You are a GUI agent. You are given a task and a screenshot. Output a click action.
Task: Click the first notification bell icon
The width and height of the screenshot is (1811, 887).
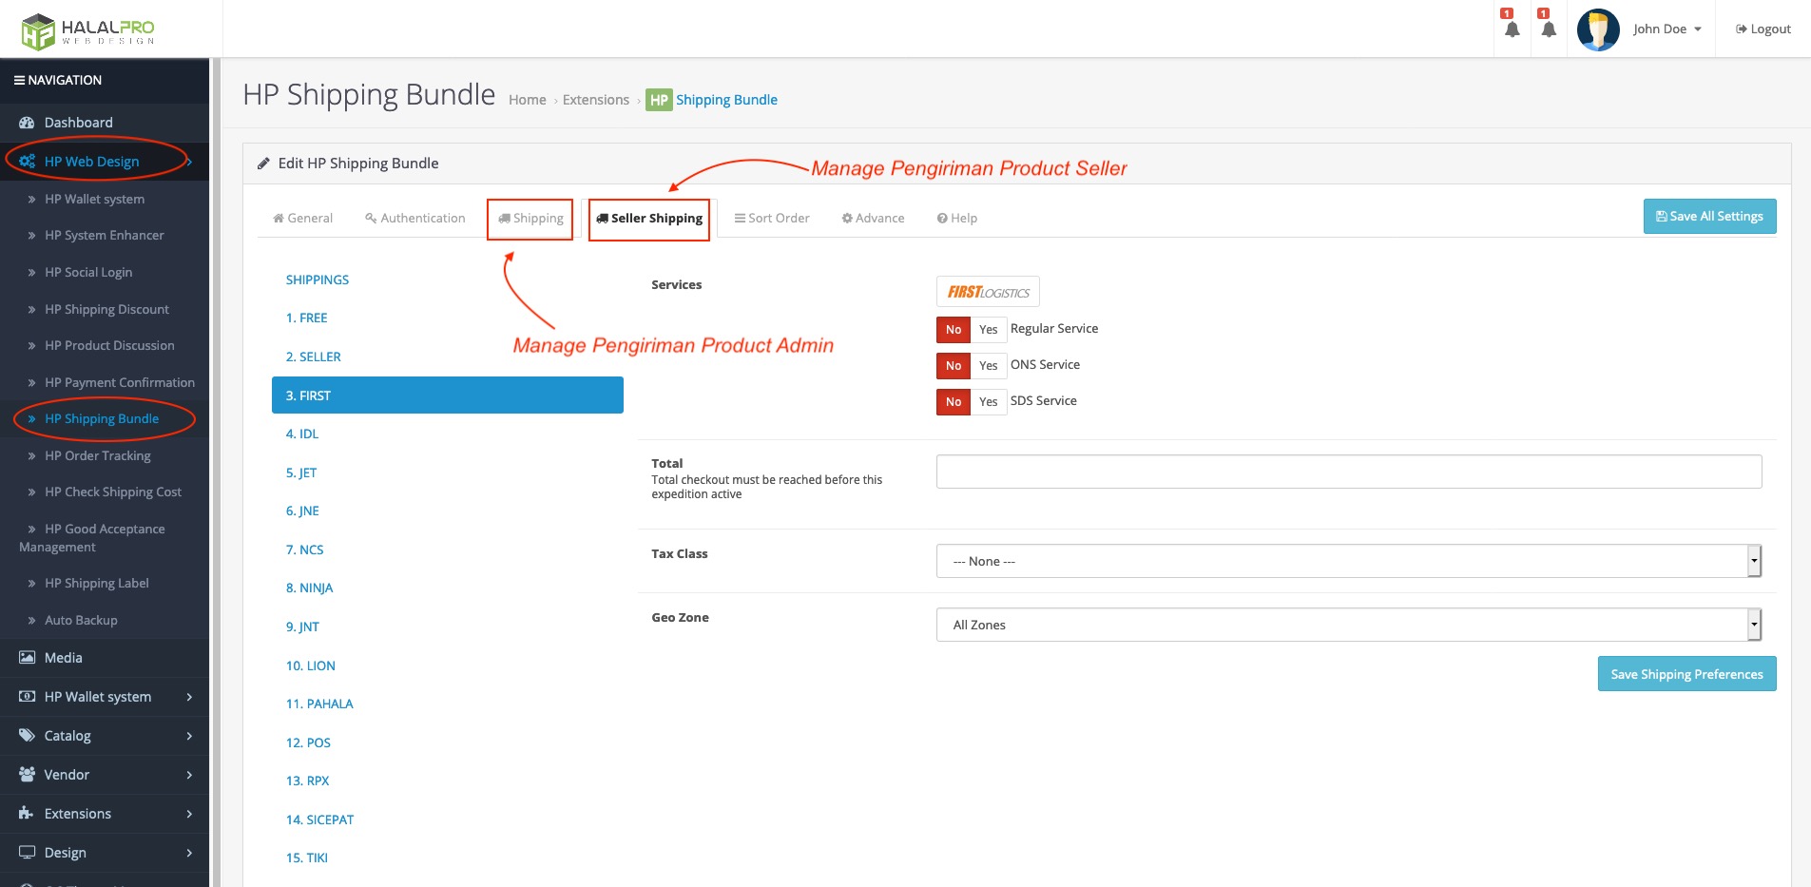click(x=1512, y=29)
